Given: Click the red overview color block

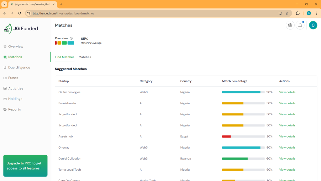Looking at the screenshot, I should pyautogui.click(x=56, y=43).
